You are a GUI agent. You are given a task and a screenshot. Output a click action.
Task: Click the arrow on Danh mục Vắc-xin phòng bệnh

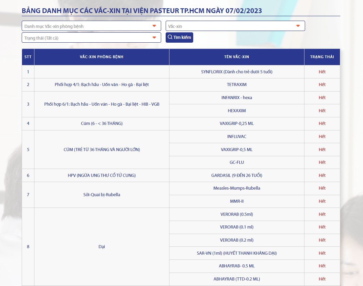(x=154, y=25)
